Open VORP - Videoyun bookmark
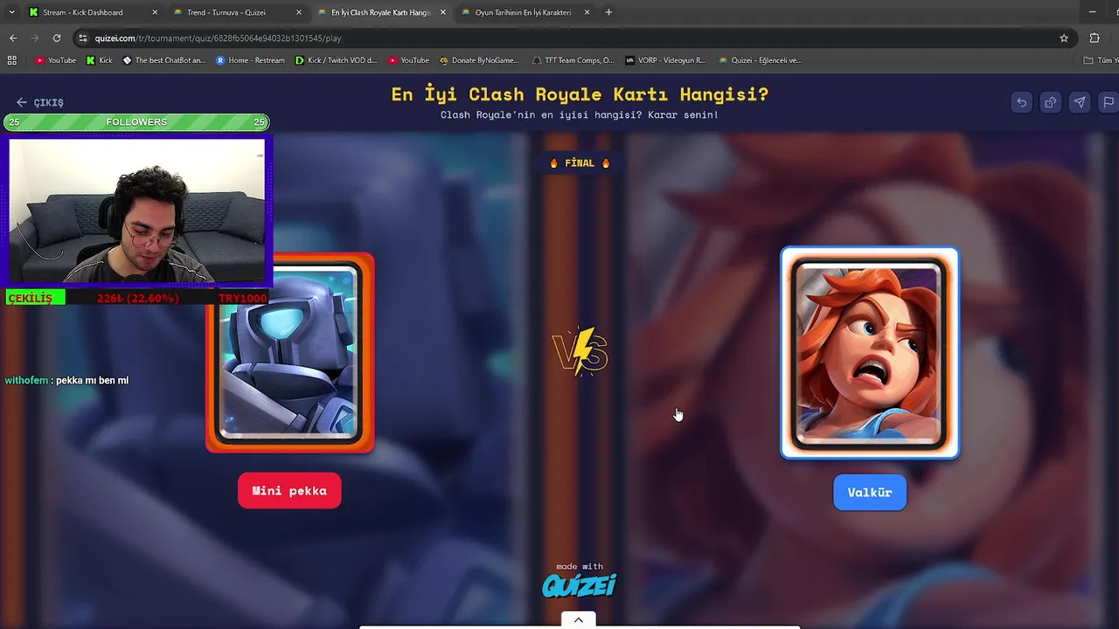Image resolution: width=1119 pixels, height=629 pixels. (665, 60)
